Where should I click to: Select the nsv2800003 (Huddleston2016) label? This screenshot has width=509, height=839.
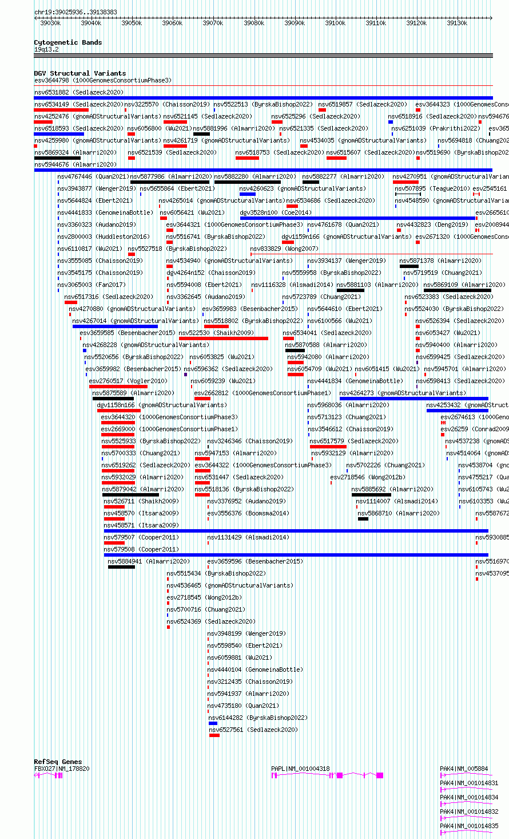click(104, 237)
